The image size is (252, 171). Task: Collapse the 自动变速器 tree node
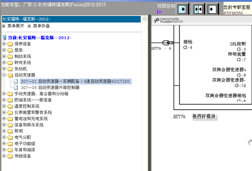pos(4,75)
